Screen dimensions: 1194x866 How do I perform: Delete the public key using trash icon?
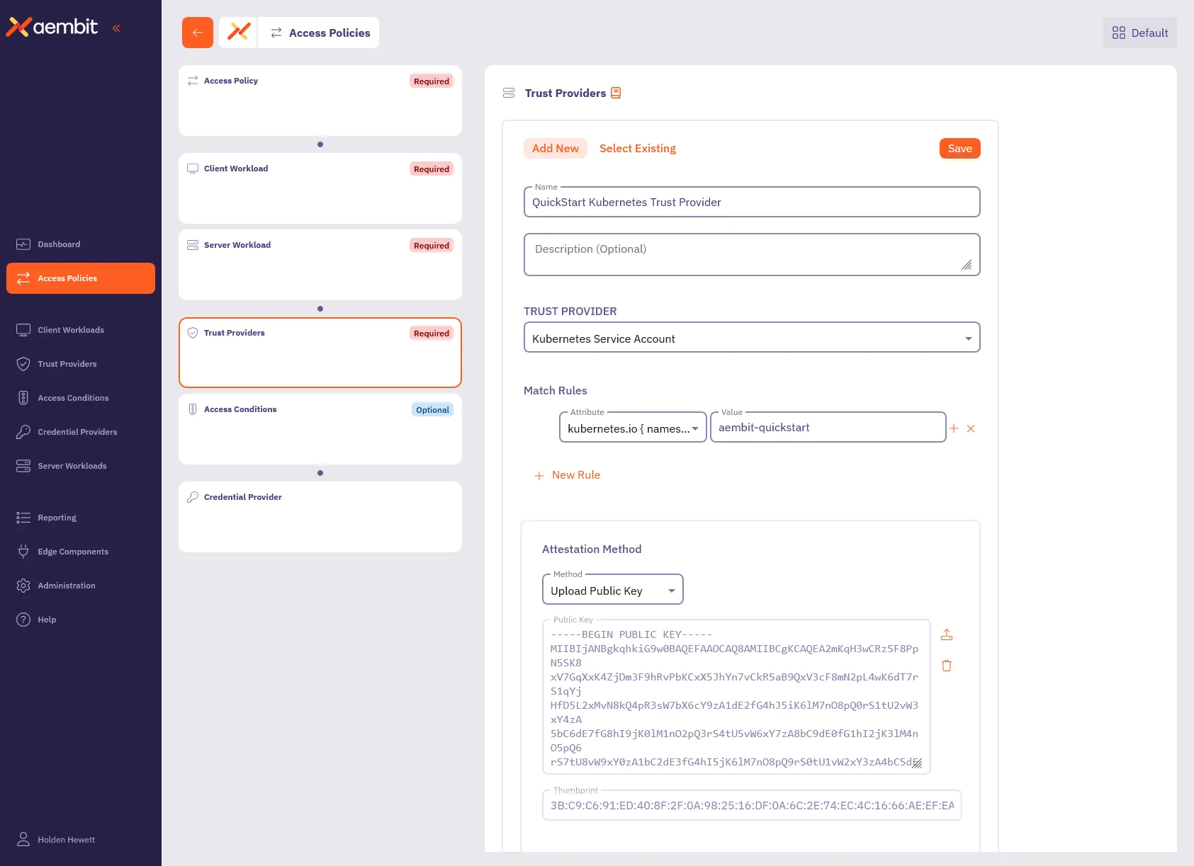point(947,665)
